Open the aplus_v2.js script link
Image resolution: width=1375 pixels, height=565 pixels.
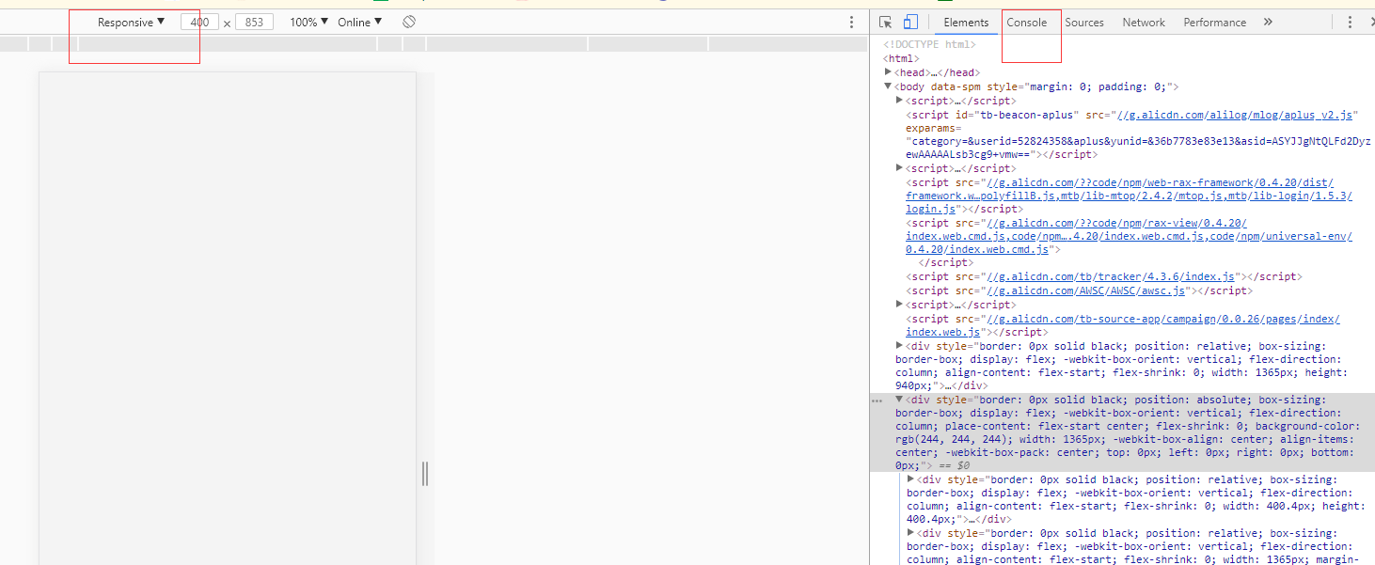1233,115
